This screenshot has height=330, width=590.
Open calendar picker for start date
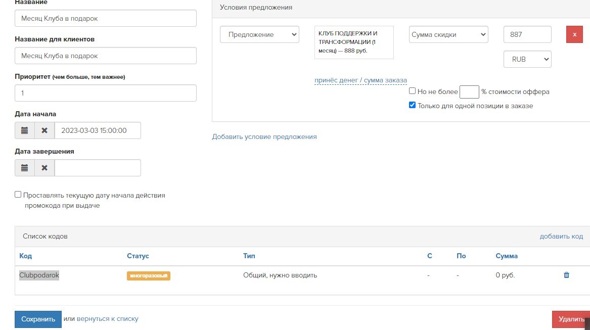[x=24, y=130]
